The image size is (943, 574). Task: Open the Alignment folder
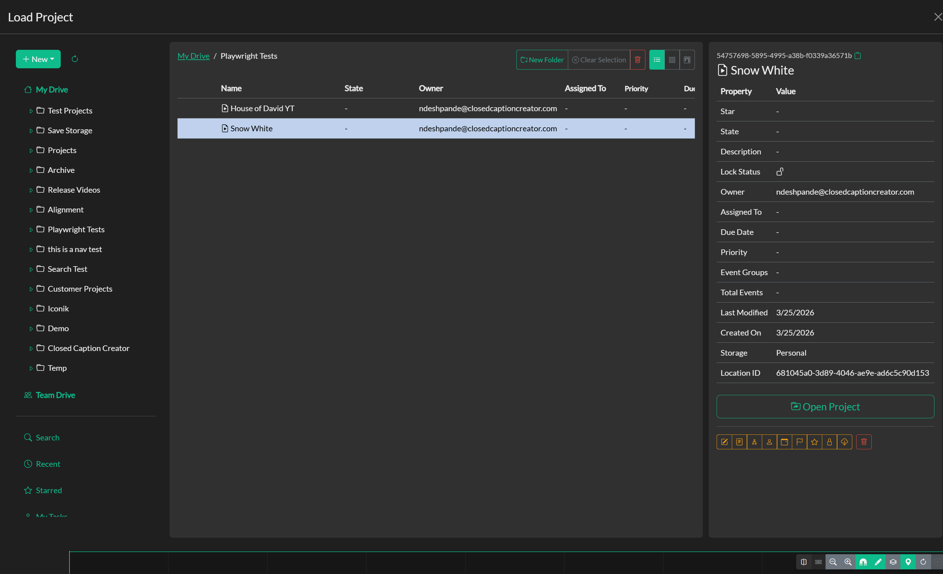tap(60, 210)
